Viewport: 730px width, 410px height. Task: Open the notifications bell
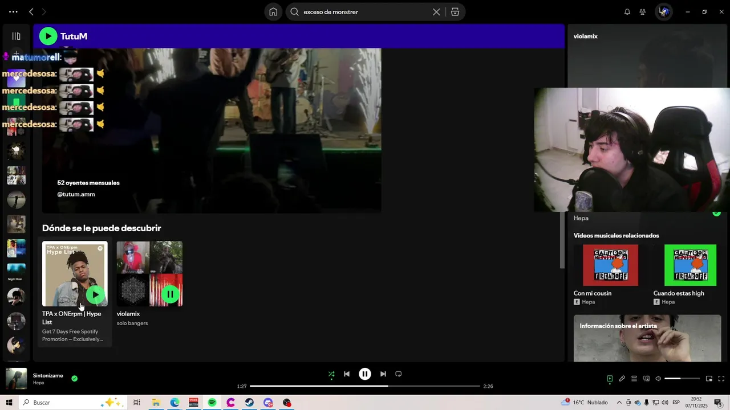point(627,11)
